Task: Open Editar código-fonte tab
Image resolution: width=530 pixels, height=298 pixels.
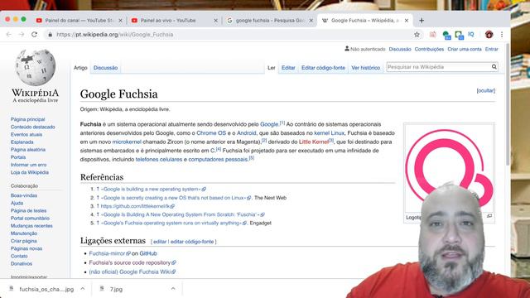Action: coord(323,68)
